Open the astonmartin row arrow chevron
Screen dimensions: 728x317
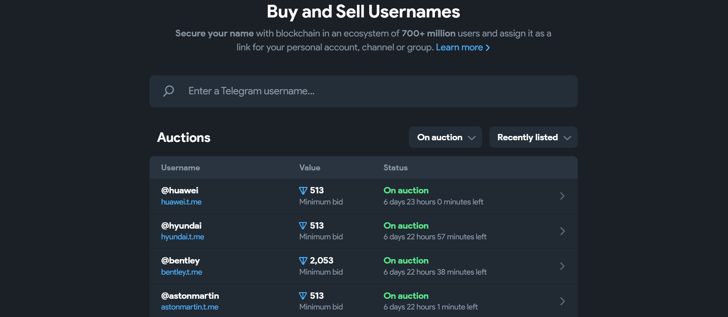562,301
